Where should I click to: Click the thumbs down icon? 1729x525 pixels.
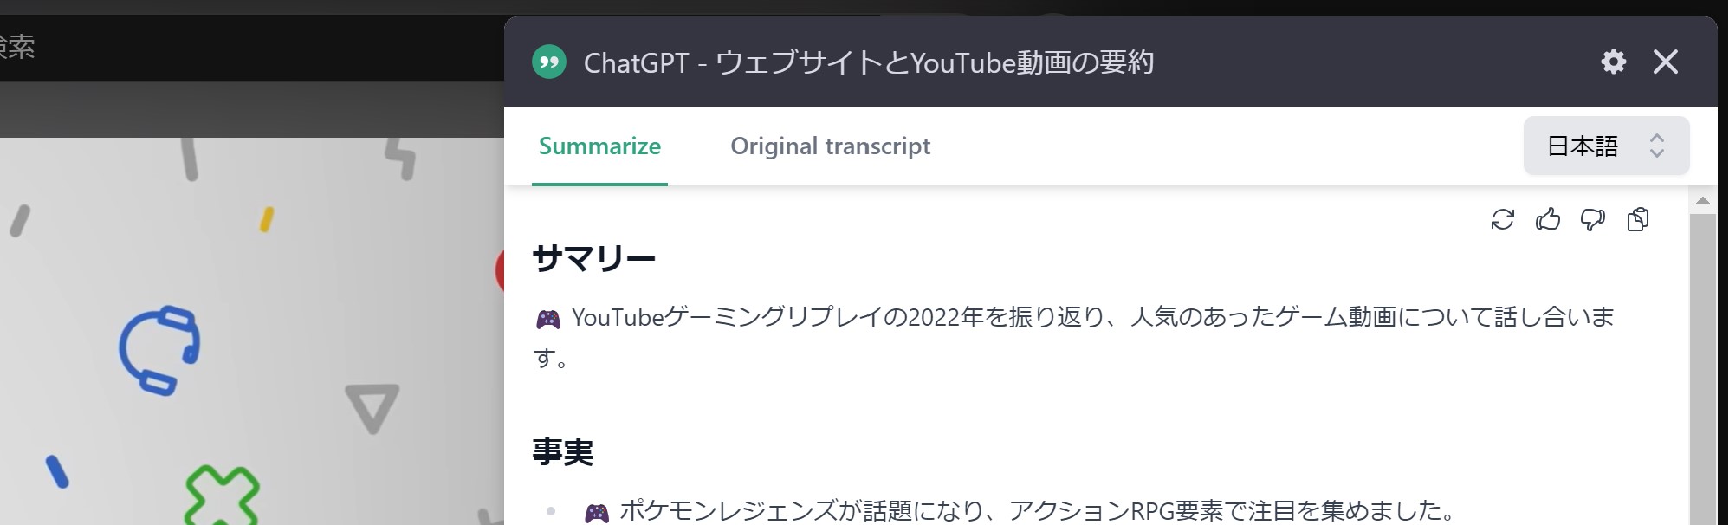(x=1593, y=220)
